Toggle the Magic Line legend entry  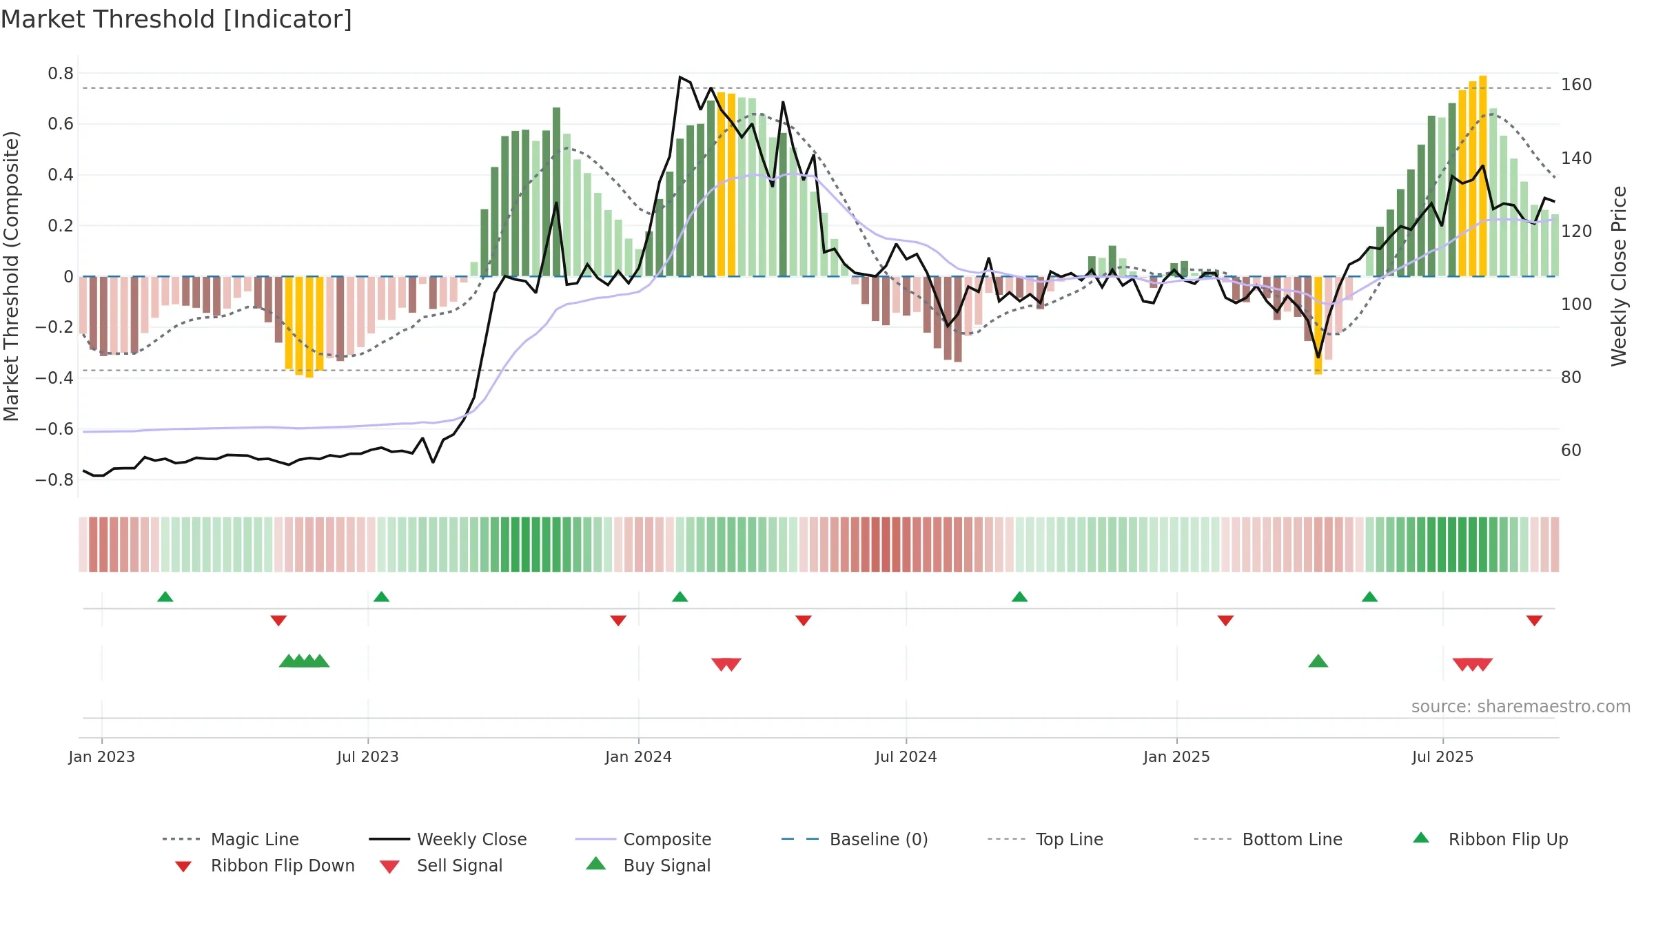[x=230, y=839]
